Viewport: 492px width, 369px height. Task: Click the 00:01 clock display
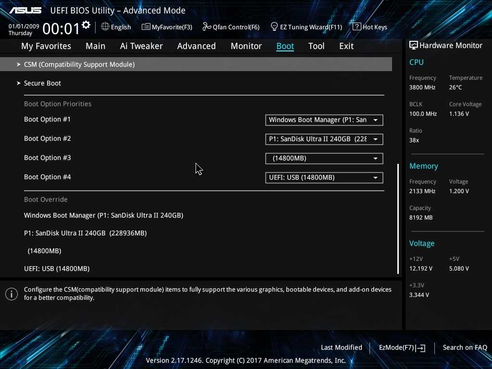[x=61, y=29]
